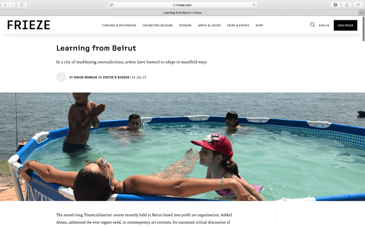Toggle the Safari sidebar icon
Viewport: 365px width, 228px height.
(x=22, y=5)
